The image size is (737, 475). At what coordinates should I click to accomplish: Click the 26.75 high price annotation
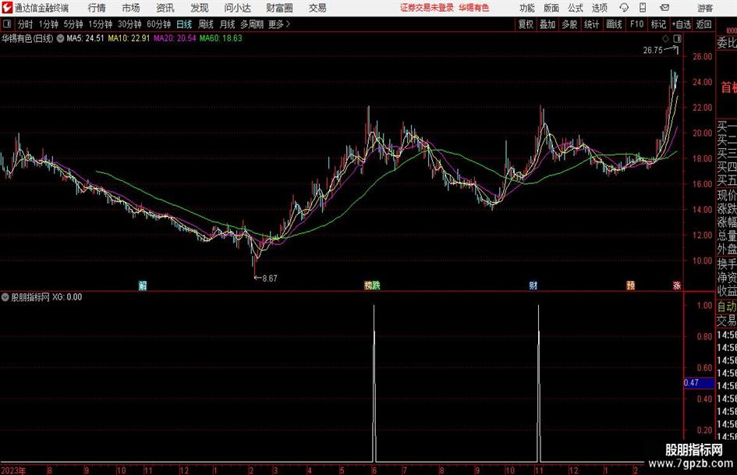click(653, 51)
